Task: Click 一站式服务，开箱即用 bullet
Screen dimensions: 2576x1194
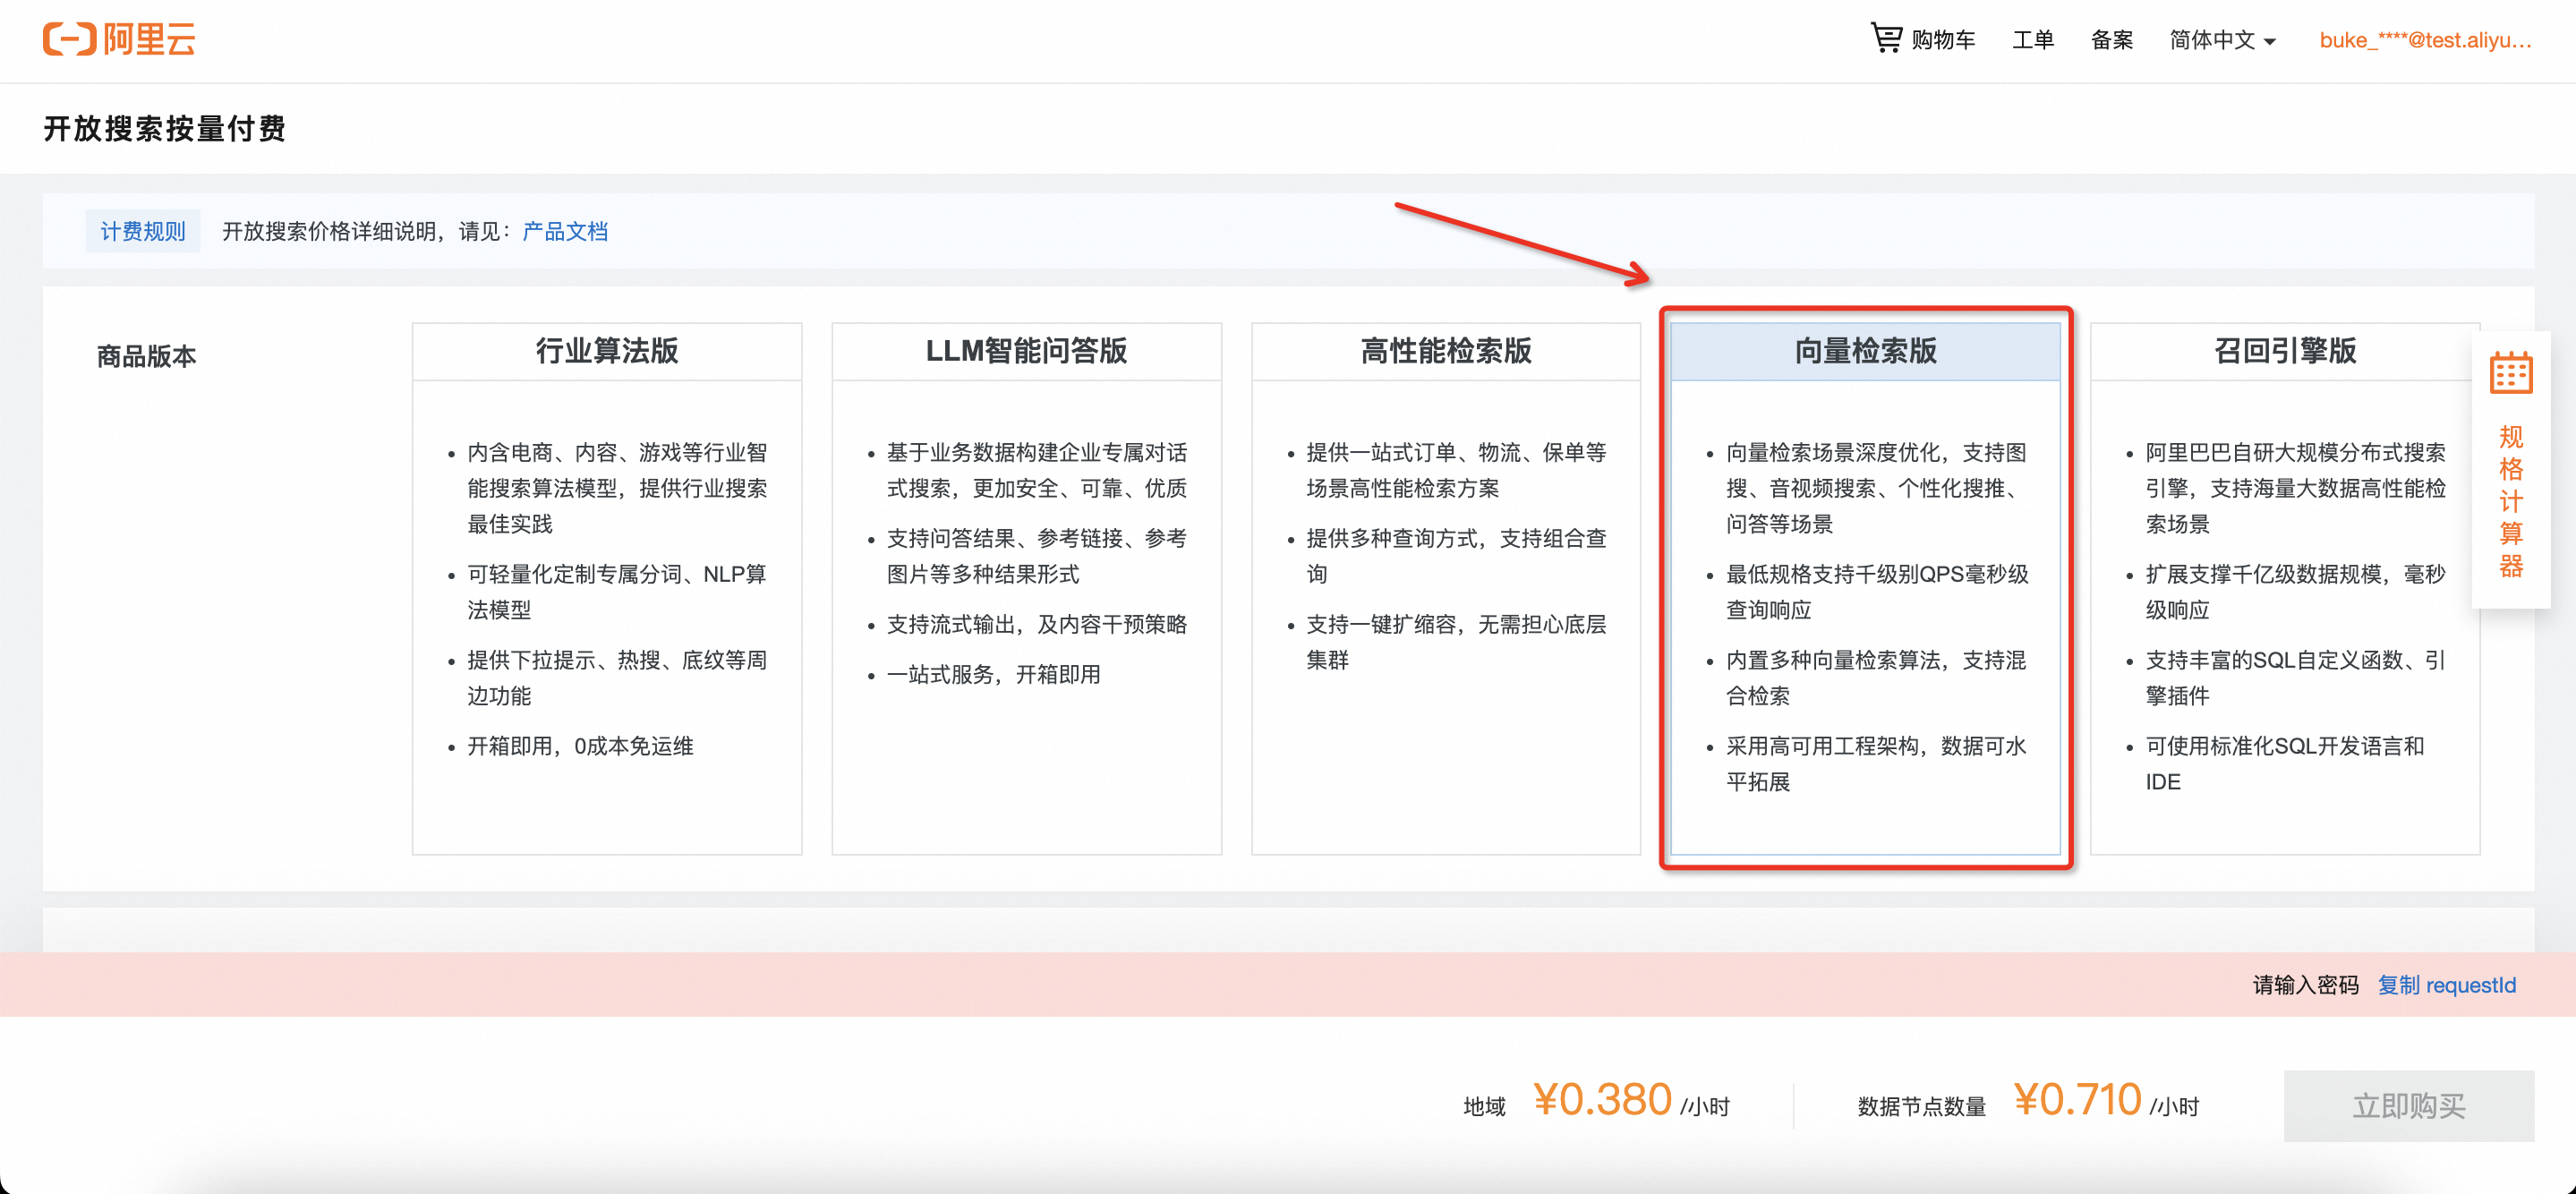Action: click(x=993, y=674)
